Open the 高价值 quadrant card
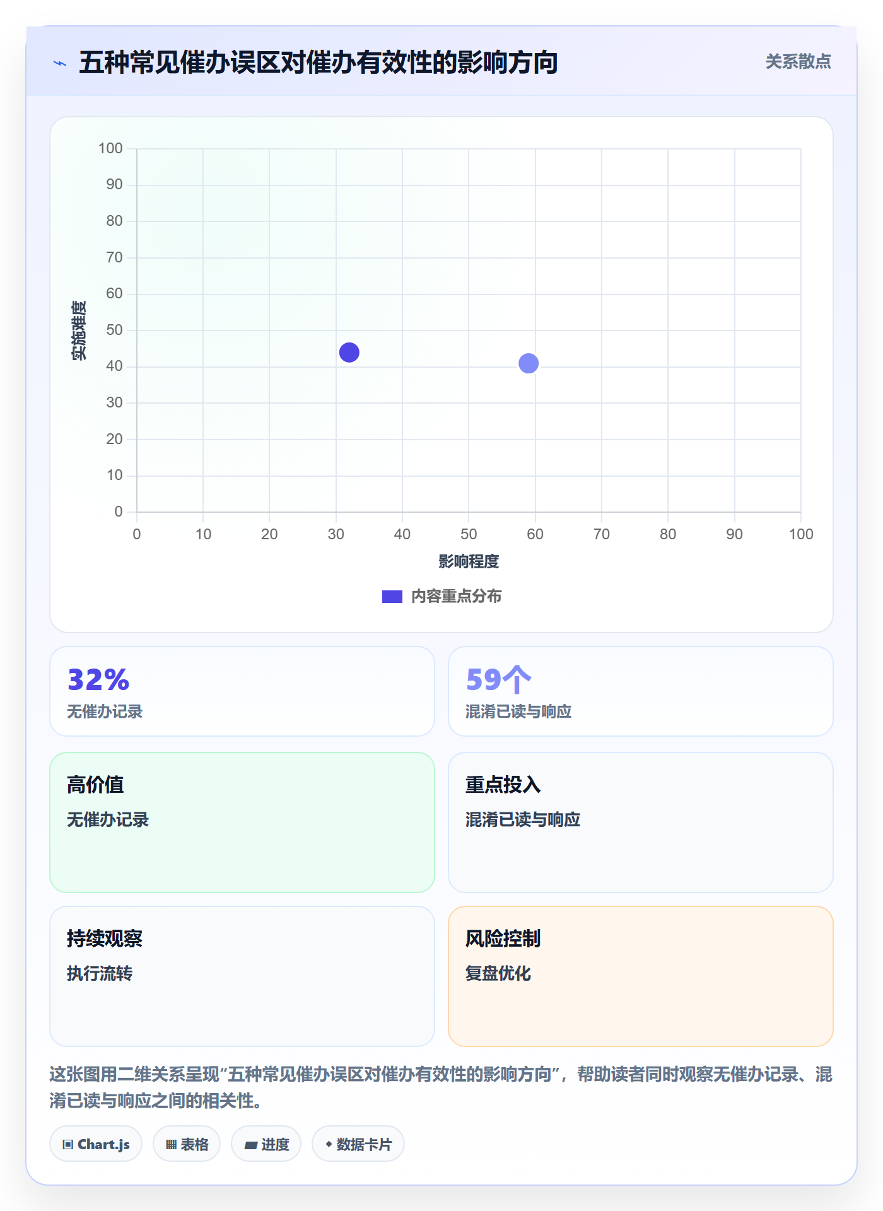Viewport: 883px width, 1211px height. coord(242,822)
